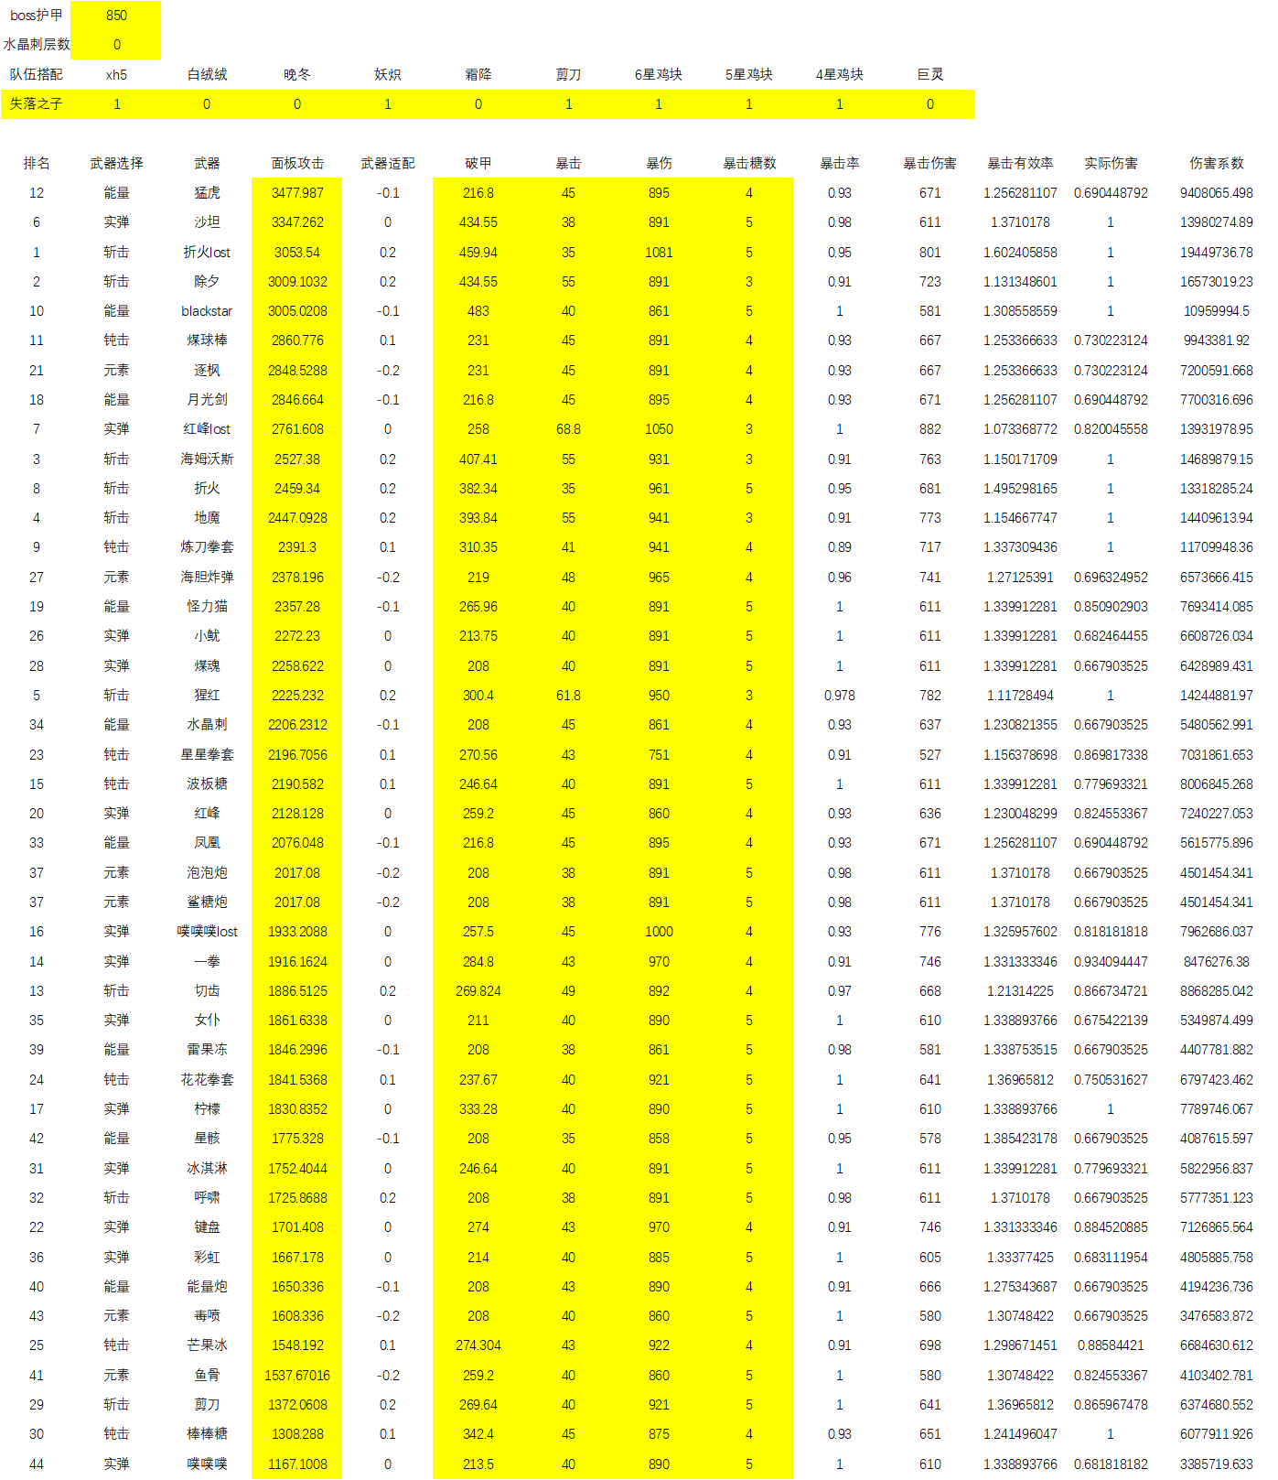Click the weapon name cell 煤球棒

pos(207,340)
